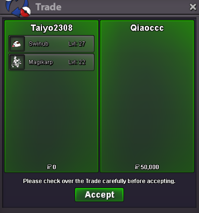Select the Magikarp name label

pyautogui.click(x=41, y=62)
